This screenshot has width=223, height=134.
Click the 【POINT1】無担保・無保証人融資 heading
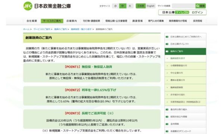88,67
